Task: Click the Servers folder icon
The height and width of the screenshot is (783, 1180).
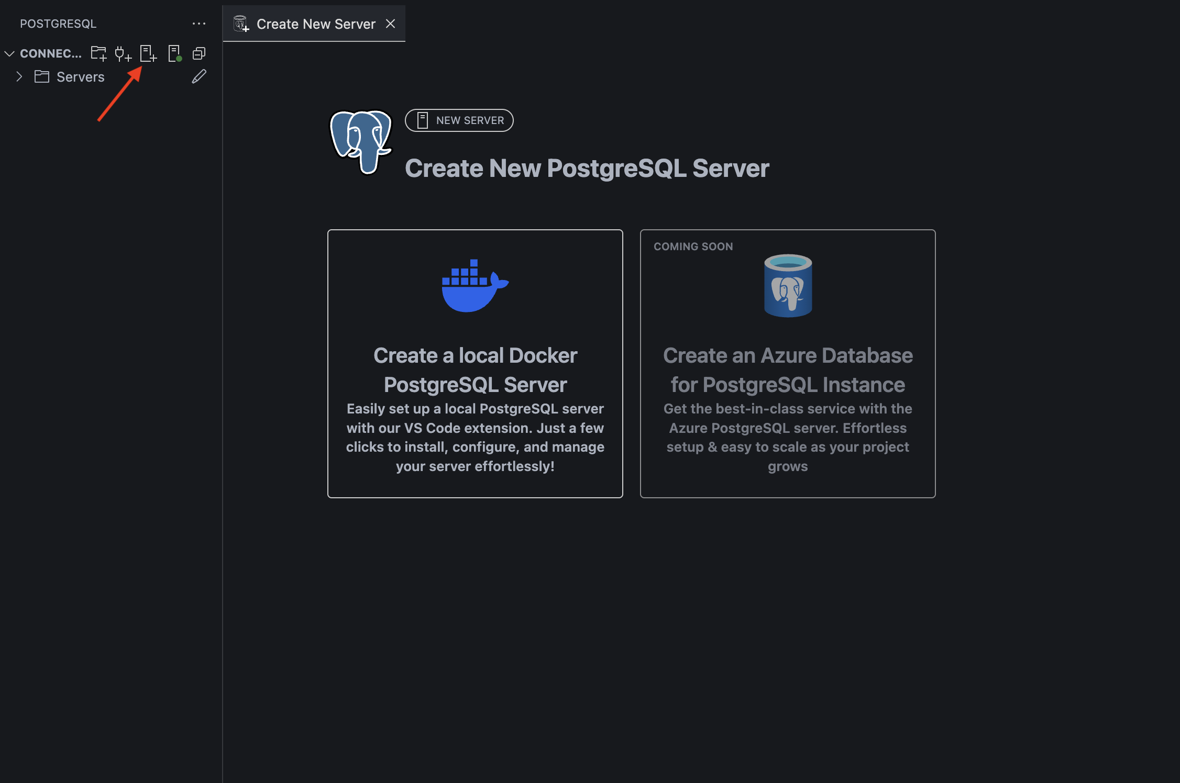Action: (41, 76)
